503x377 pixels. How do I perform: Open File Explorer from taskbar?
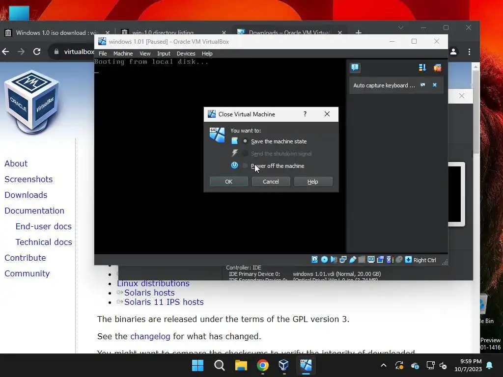tap(241, 365)
